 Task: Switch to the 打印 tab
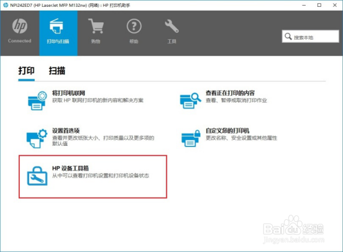26,71
